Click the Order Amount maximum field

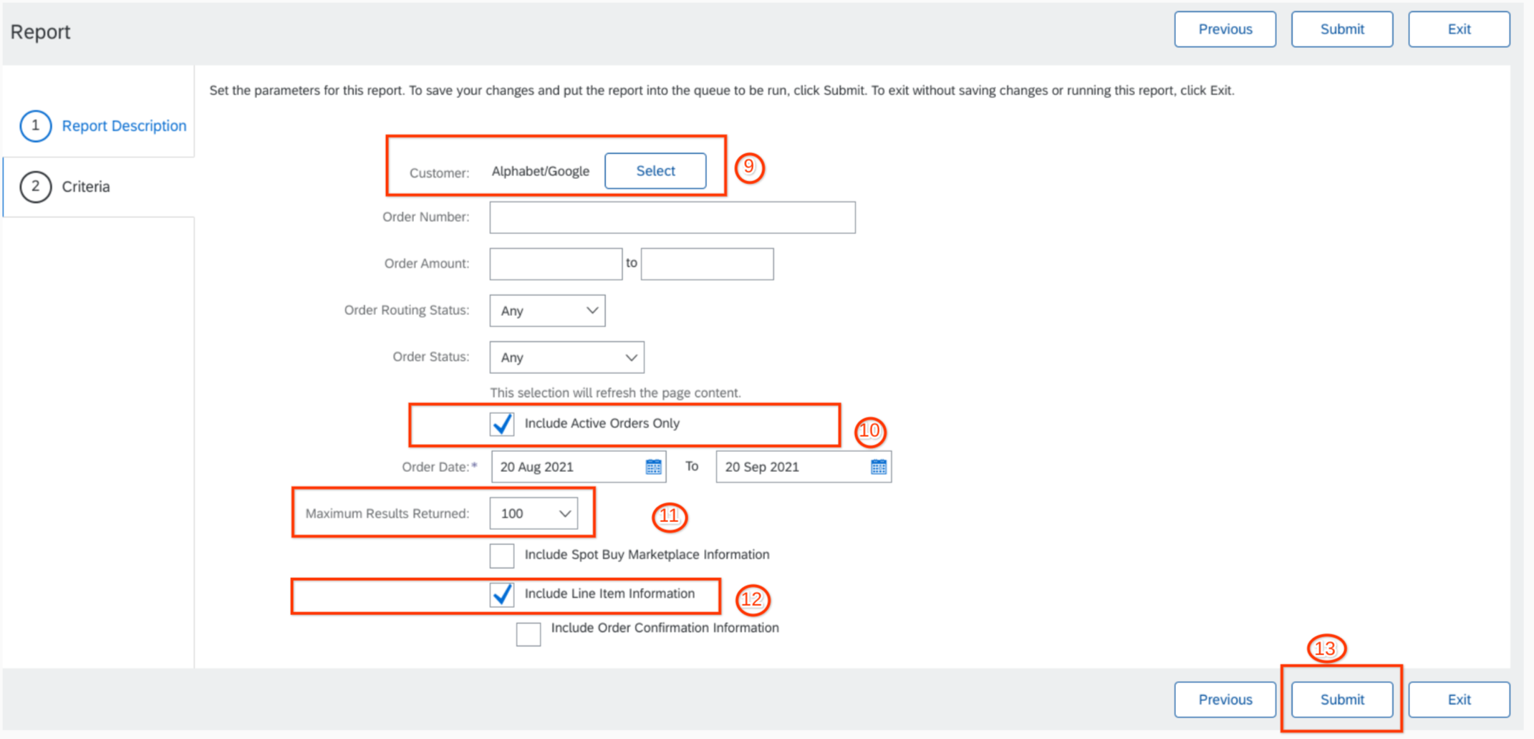click(x=707, y=264)
